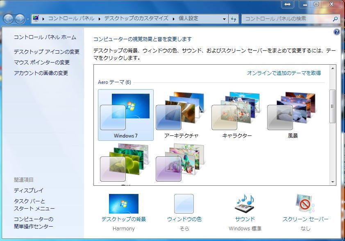Click Aero テーマ (6) group header
Image resolution: width=345 pixels, height=241 pixels.
click(x=114, y=82)
